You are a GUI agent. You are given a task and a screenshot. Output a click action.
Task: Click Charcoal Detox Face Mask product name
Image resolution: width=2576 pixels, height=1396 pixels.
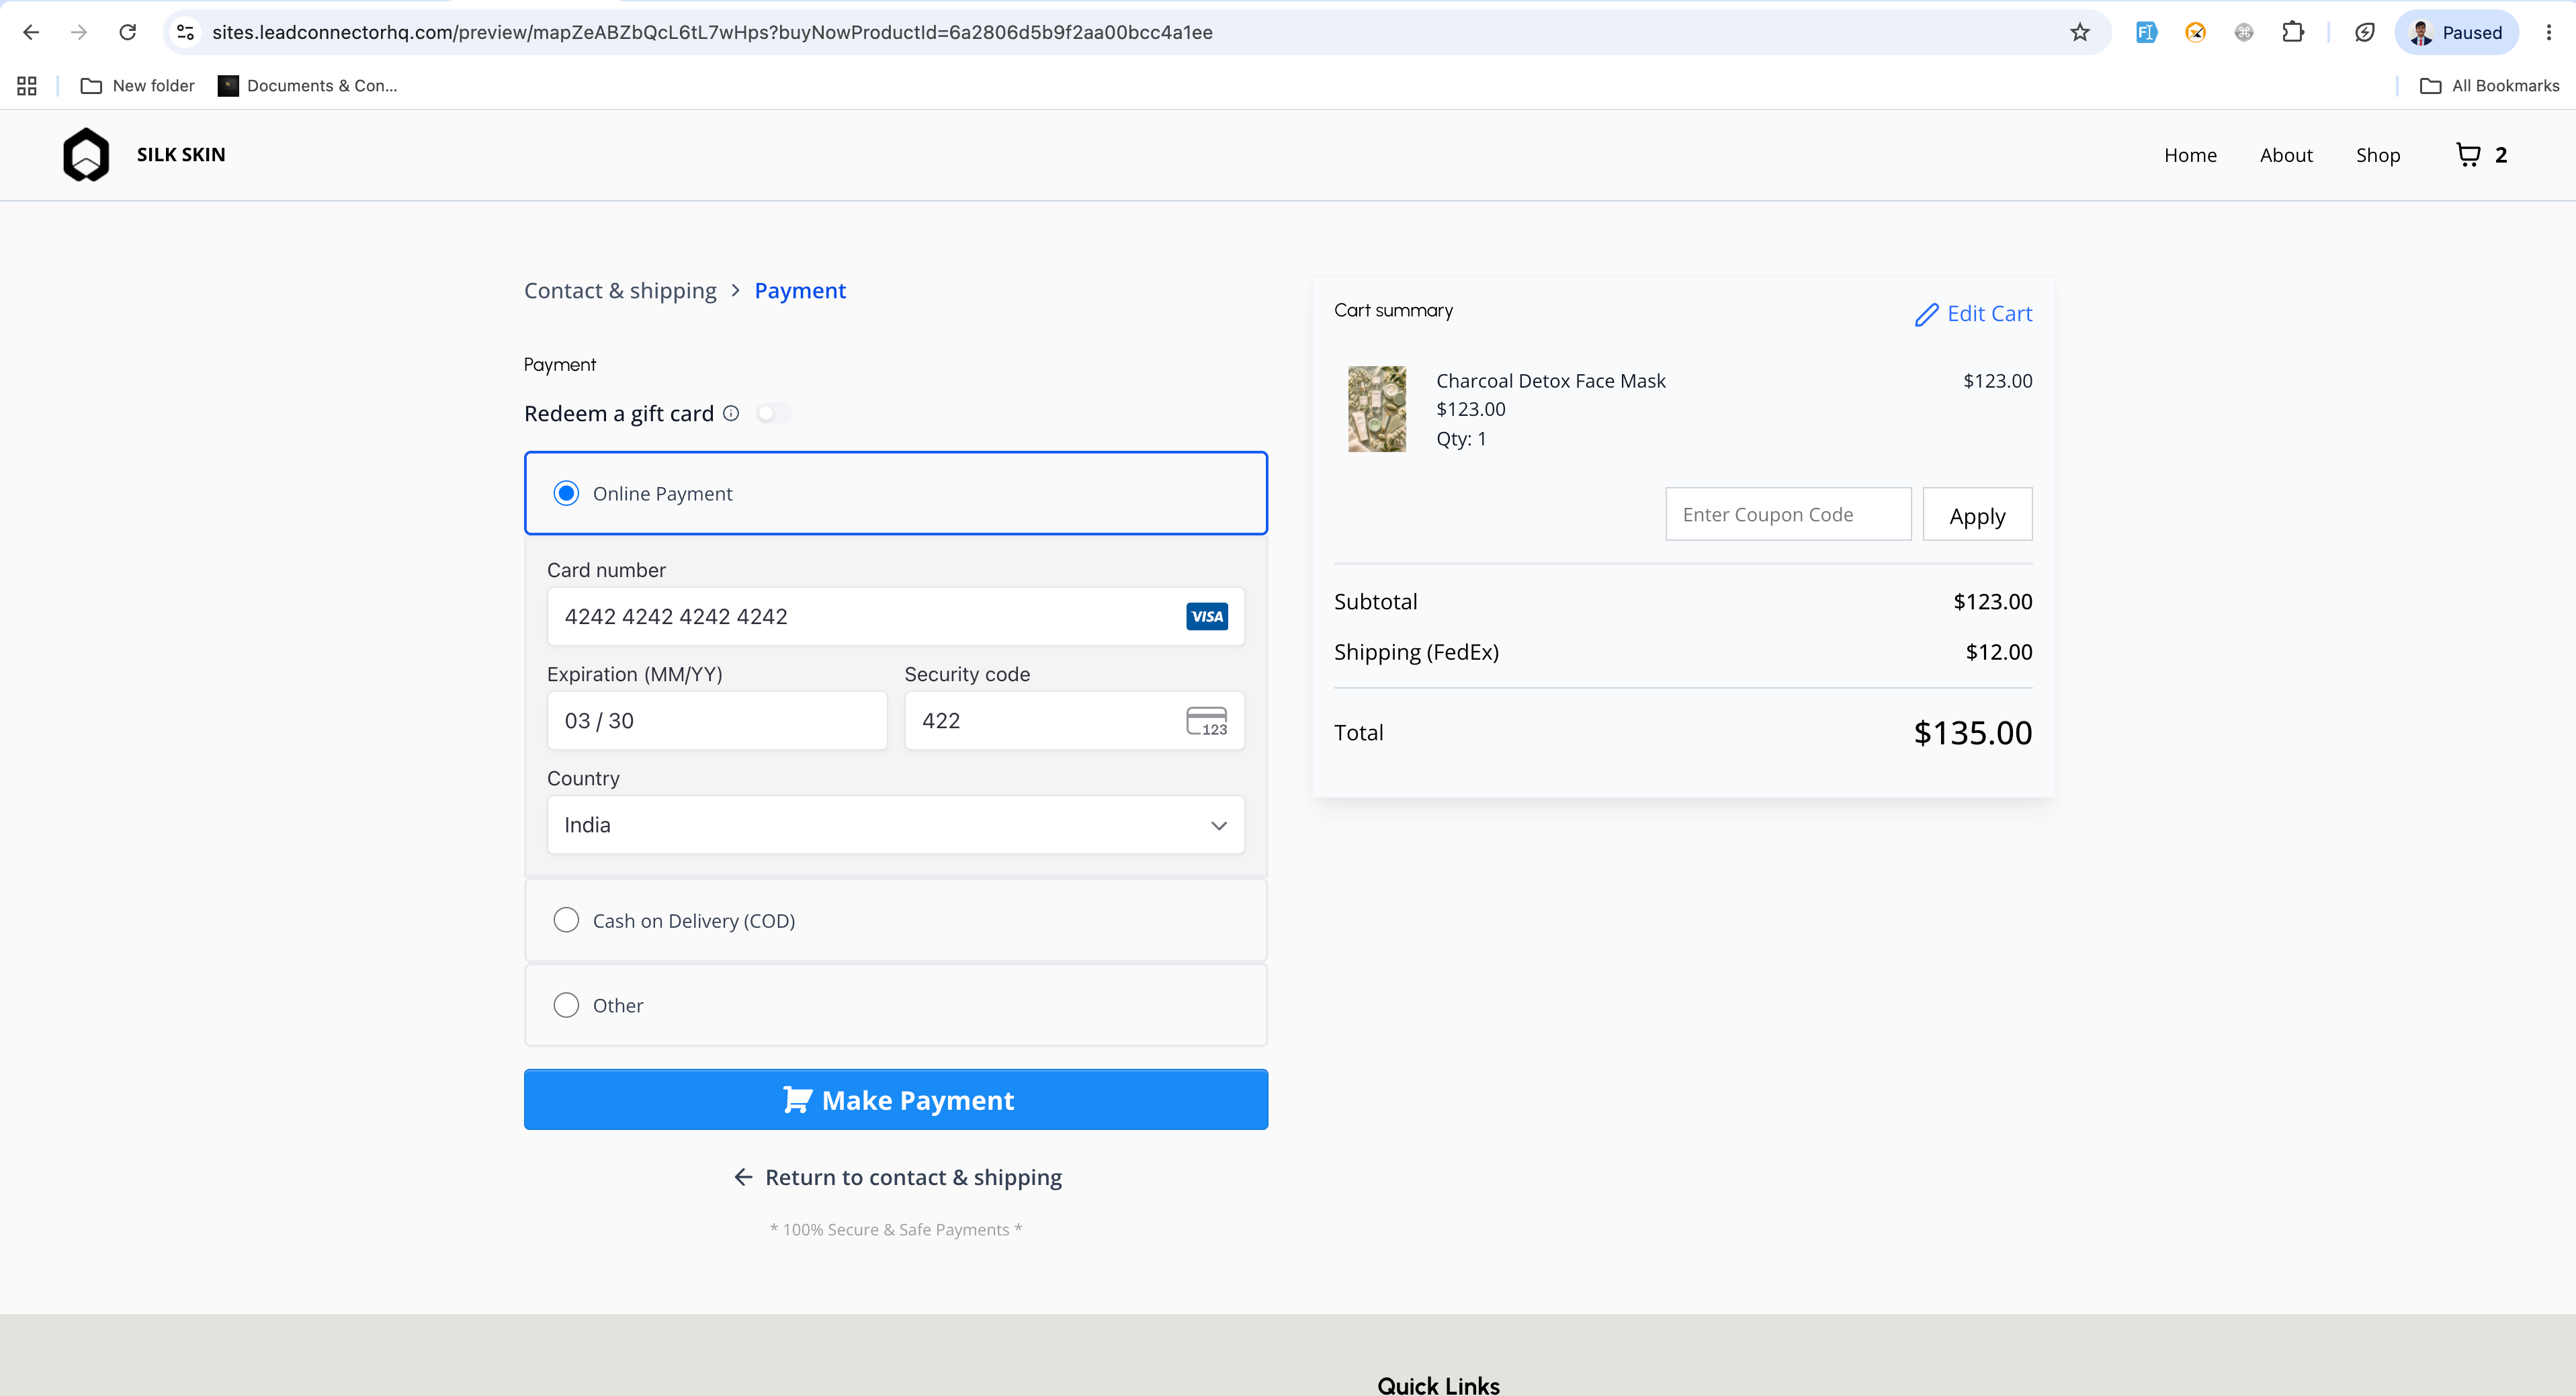[1550, 381]
